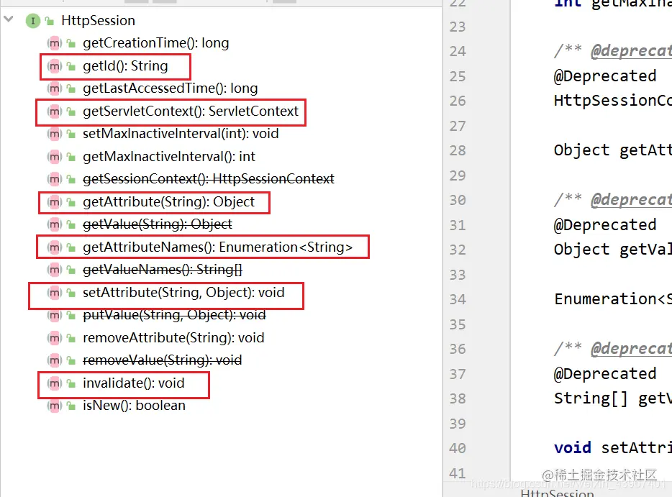This screenshot has height=497, width=672.
Task: Click the HttpSession interface icon
Action: pyautogui.click(x=33, y=21)
